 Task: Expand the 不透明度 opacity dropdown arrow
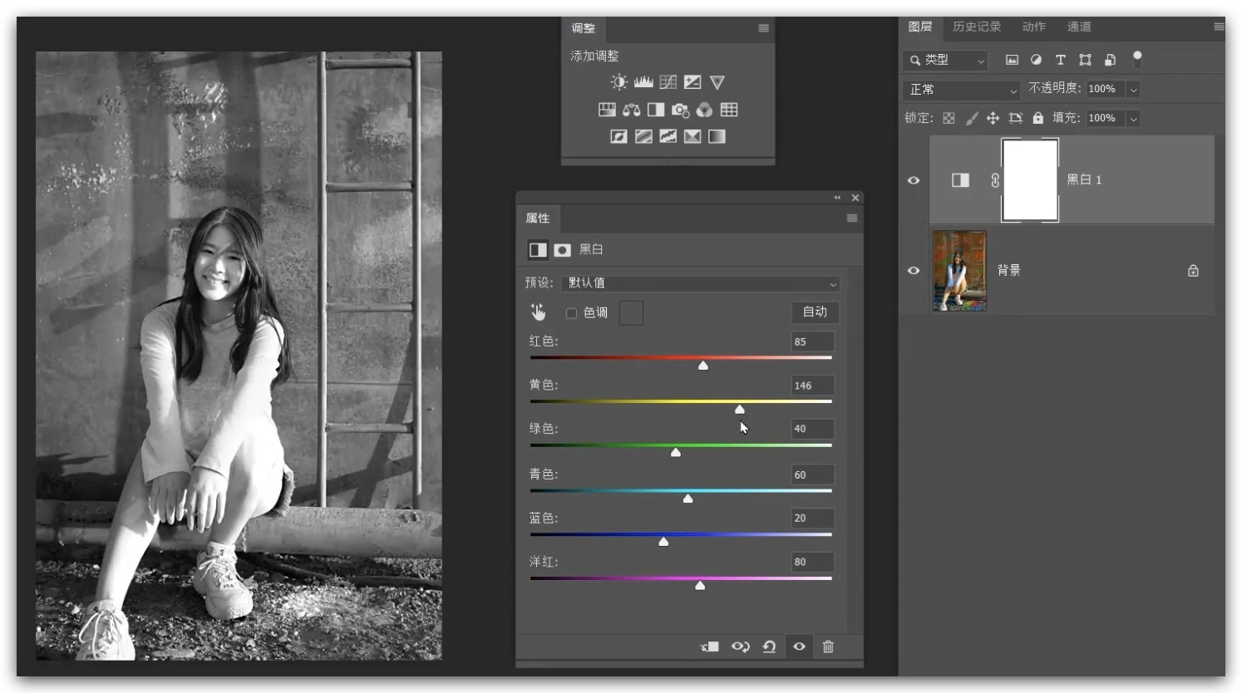(1133, 90)
